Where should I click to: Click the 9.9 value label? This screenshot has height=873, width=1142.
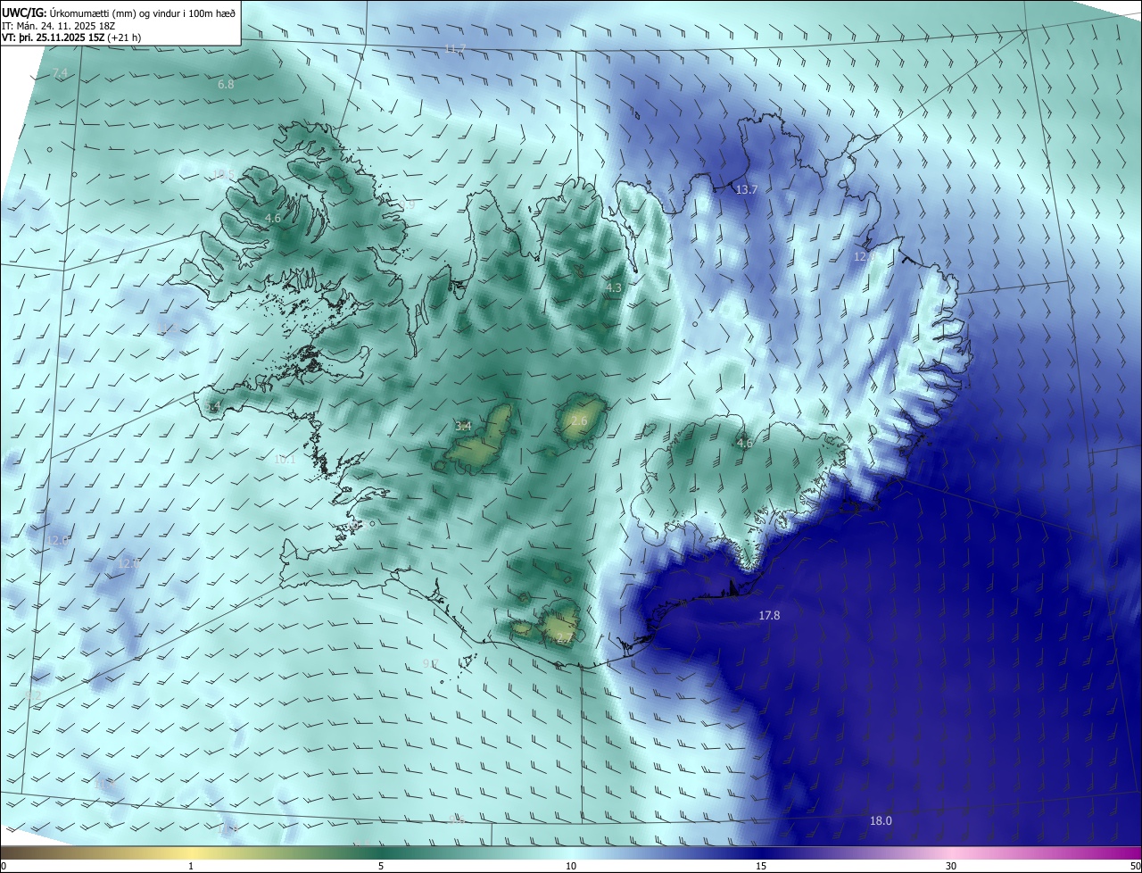[407, 205]
